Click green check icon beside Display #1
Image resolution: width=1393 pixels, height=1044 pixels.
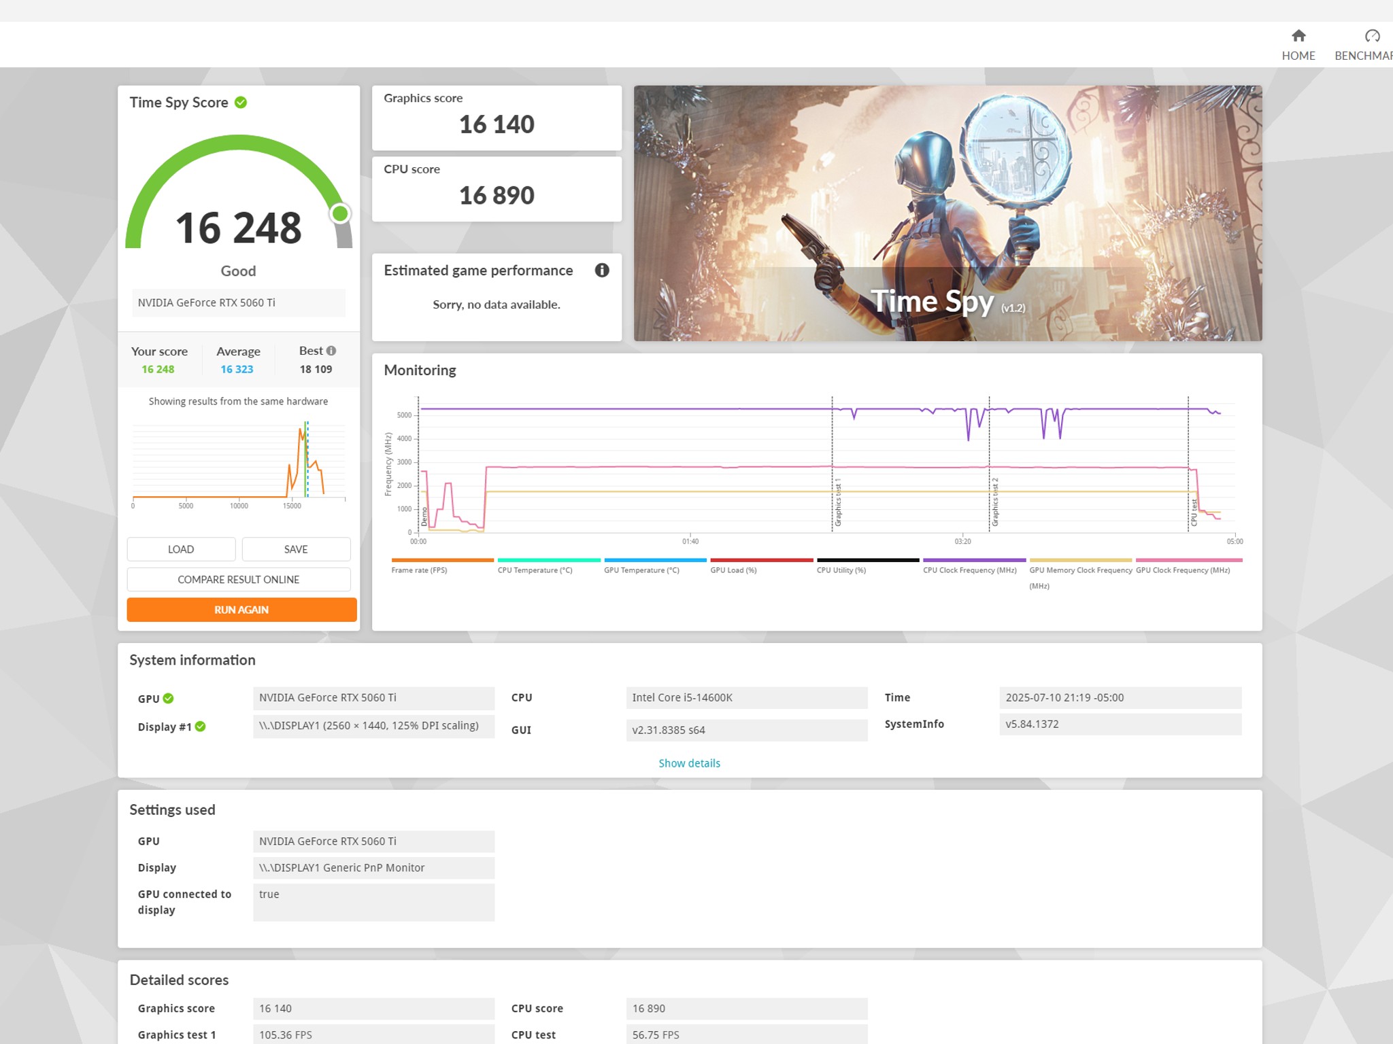click(x=200, y=727)
